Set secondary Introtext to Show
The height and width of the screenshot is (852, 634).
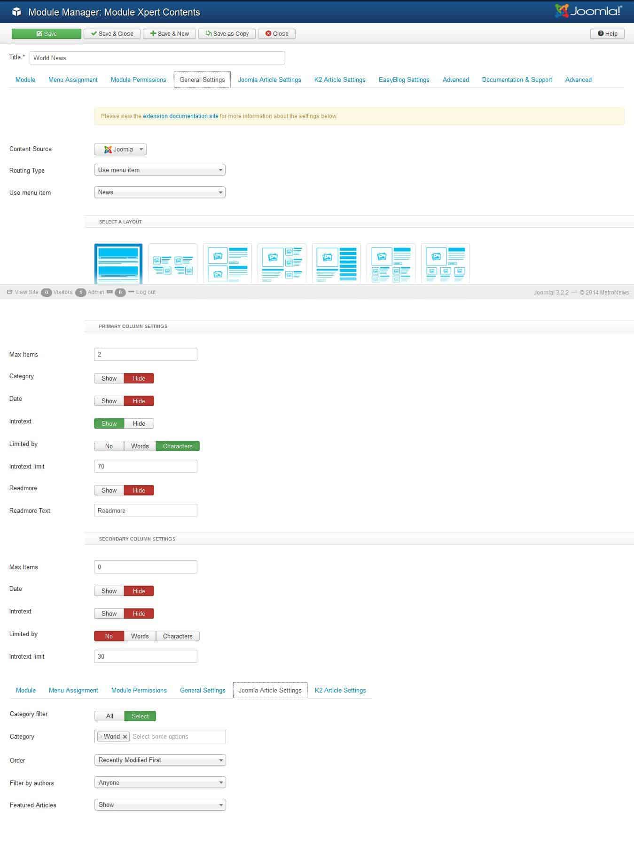pos(109,613)
